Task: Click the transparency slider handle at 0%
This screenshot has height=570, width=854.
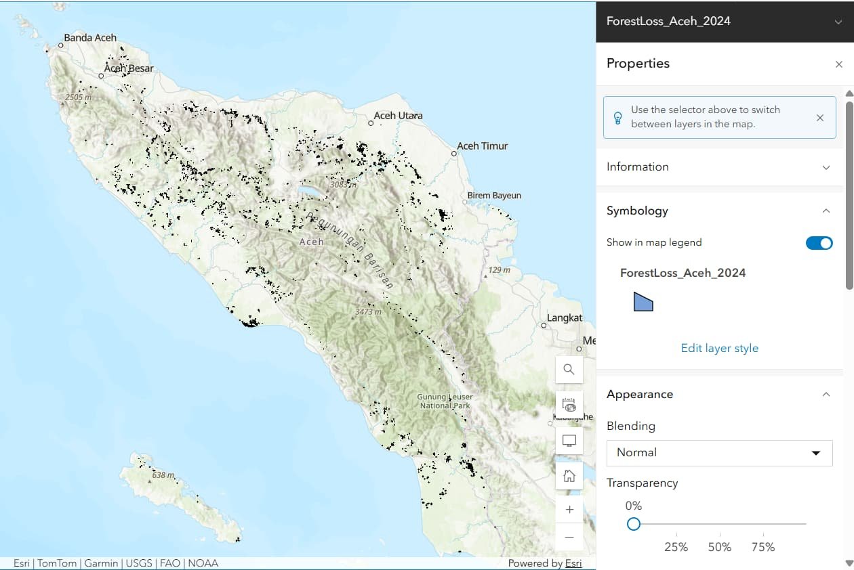Action: point(633,524)
